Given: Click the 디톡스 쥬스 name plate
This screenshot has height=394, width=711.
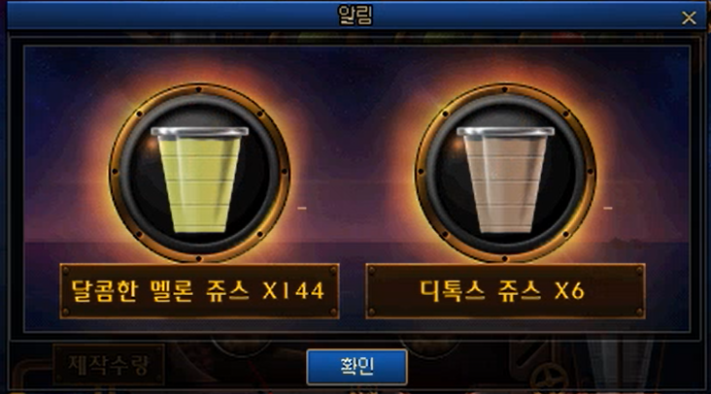Looking at the screenshot, I should click(506, 291).
